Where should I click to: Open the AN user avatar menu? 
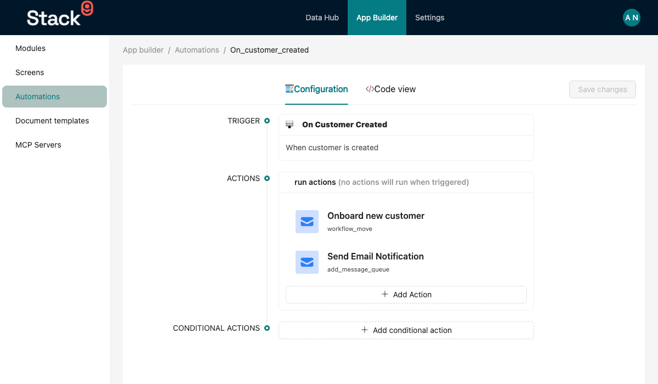coord(632,18)
